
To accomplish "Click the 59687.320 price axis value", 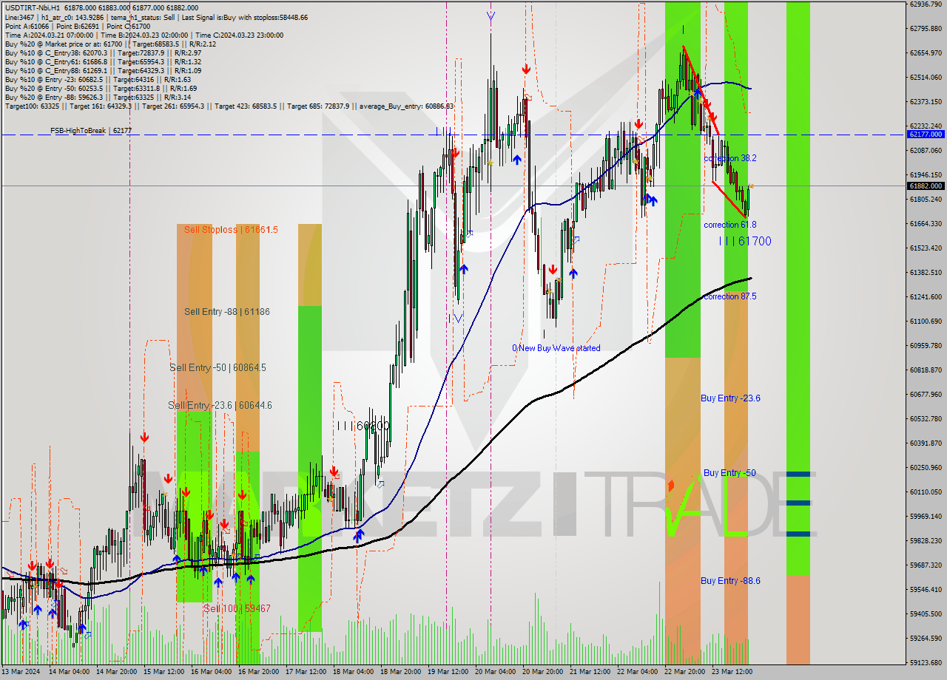I will [926, 565].
